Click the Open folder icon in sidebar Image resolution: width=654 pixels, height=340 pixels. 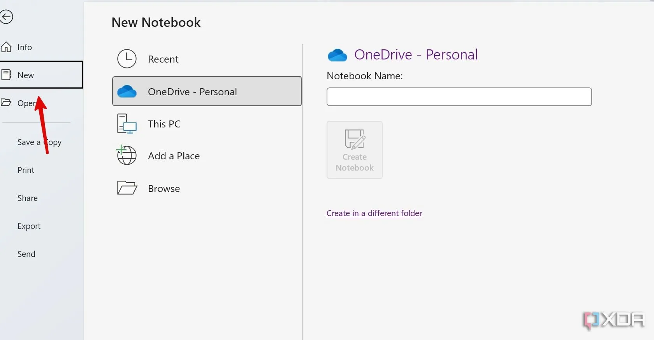tap(5, 103)
